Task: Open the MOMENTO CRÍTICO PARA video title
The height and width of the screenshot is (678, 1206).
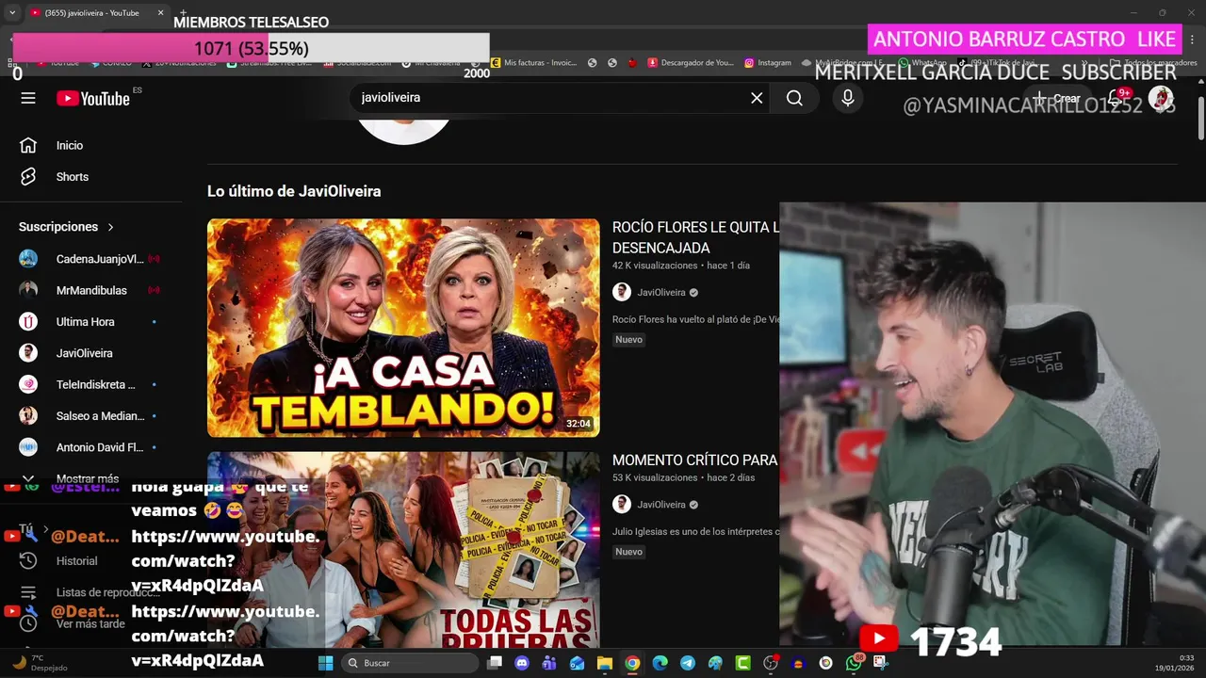Action: point(695,460)
